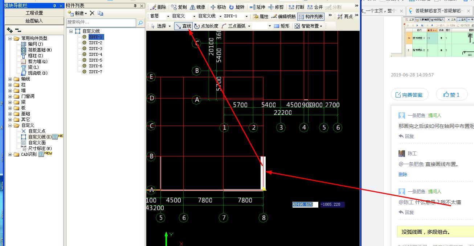Click the 绘图输入 drawing input button
Image resolution: width=474 pixels, height=246 pixels.
click(x=34, y=21)
